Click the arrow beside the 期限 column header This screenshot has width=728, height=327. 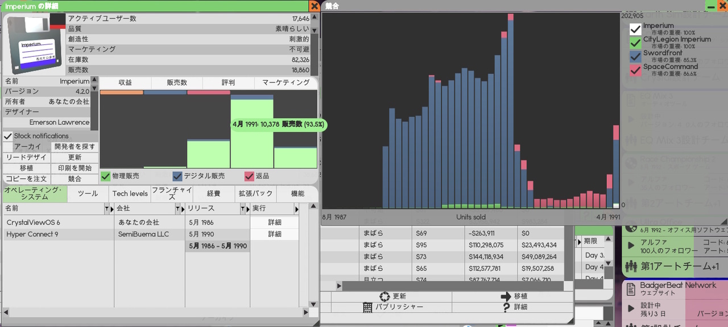[x=578, y=241]
